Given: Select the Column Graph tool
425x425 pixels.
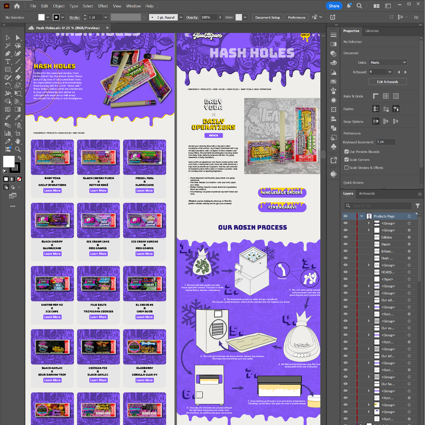Looking at the screenshot, I should [8, 133].
